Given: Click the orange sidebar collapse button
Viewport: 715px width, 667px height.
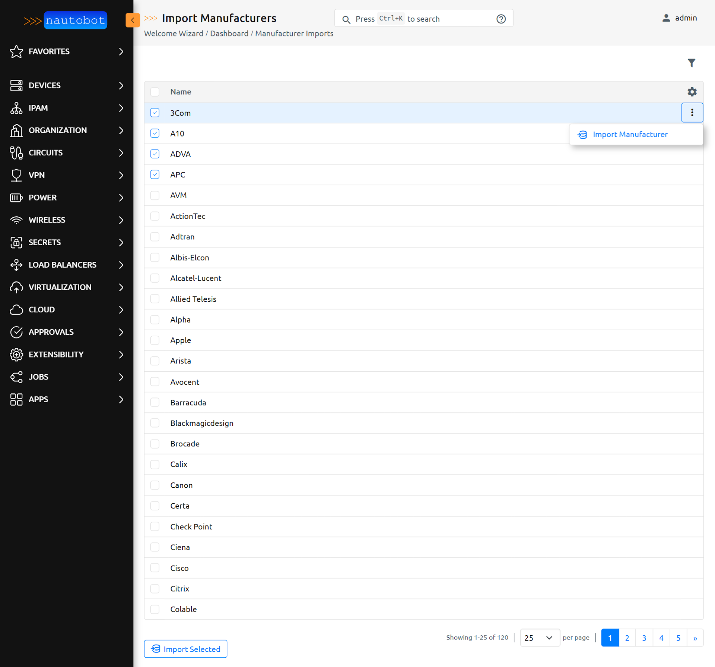Looking at the screenshot, I should click(133, 20).
